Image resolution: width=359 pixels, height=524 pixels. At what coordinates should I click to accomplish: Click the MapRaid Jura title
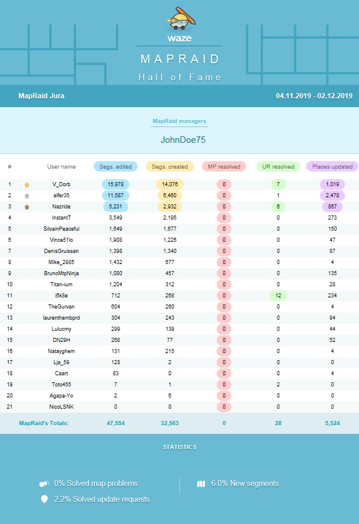pos(41,95)
